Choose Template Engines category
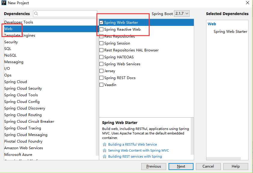This screenshot has width=253, height=173. click(x=50, y=36)
